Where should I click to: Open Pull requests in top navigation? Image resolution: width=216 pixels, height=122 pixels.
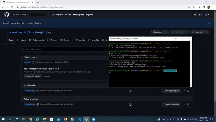tap(57, 15)
